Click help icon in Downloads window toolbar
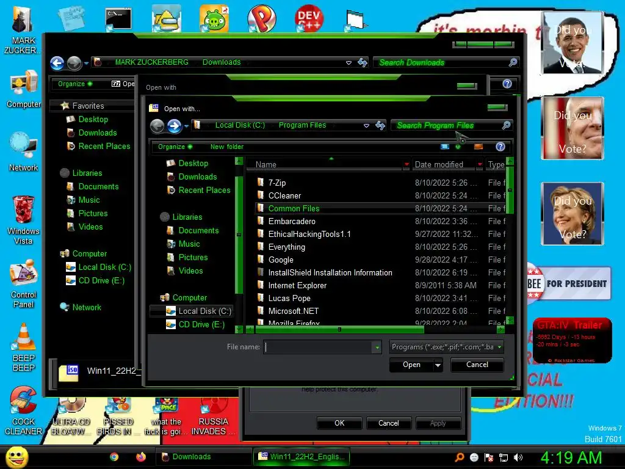This screenshot has height=469, width=625. click(507, 84)
